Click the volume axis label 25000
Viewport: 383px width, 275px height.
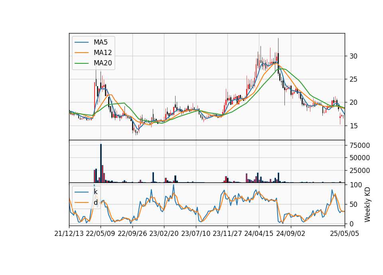point(359,171)
